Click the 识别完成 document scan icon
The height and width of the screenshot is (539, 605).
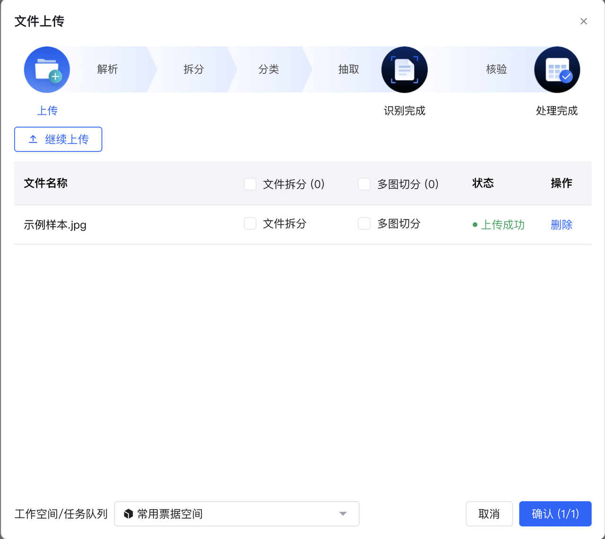point(405,70)
